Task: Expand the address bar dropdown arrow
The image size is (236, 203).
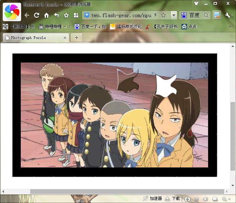Action: point(174,15)
